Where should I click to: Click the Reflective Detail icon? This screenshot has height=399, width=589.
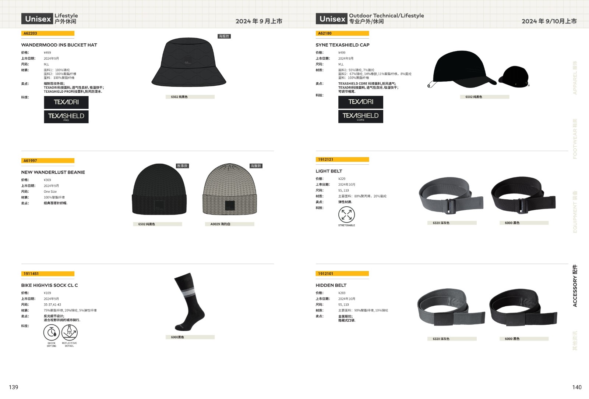pos(69,333)
